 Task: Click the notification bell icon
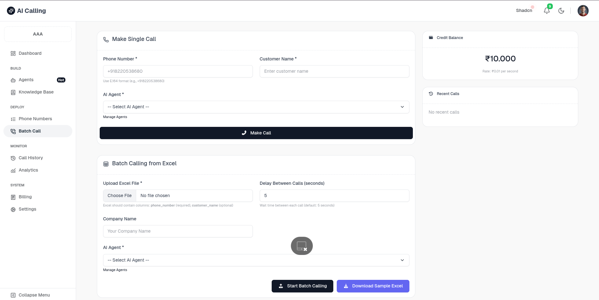[x=546, y=11]
